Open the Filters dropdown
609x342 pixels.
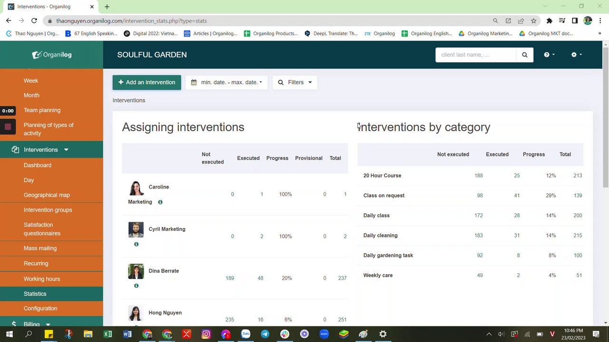(295, 82)
